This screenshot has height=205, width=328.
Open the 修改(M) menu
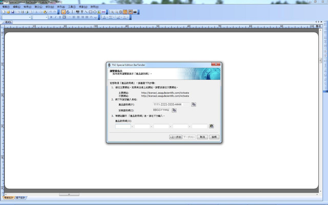click(x=50, y=7)
